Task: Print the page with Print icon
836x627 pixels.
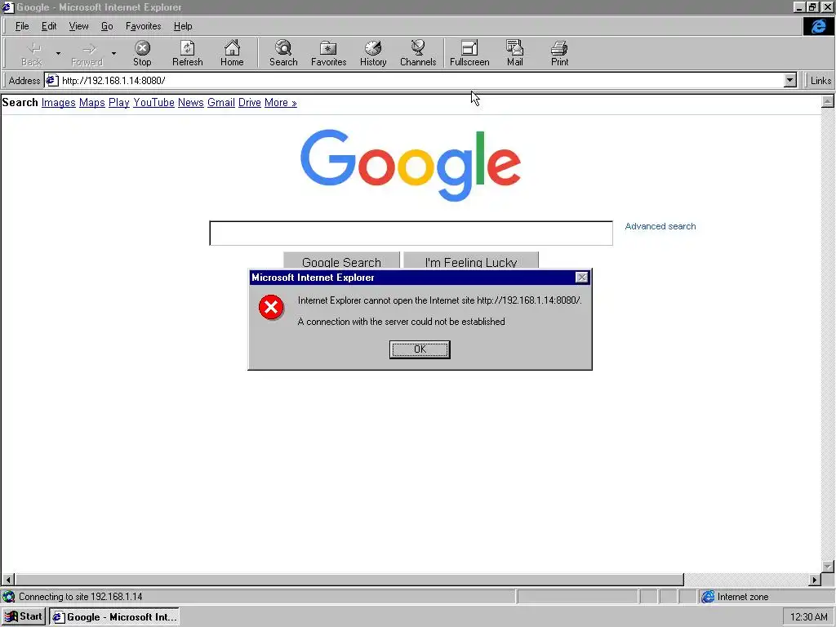Action: (x=559, y=53)
